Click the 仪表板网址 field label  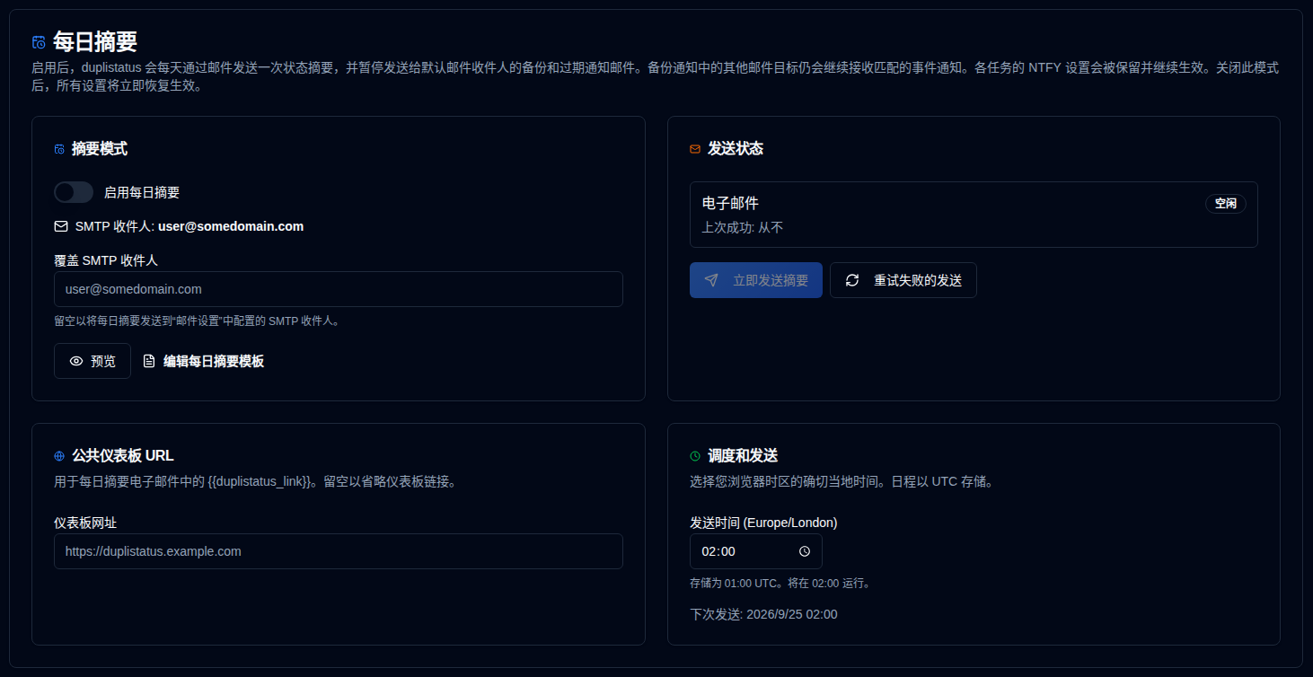point(85,523)
